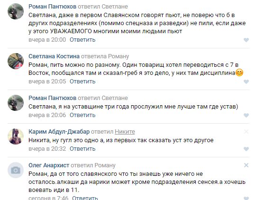Like Роман Пантюхов's 20:00 comment heart
256x200 pixels.
pos(246,40)
